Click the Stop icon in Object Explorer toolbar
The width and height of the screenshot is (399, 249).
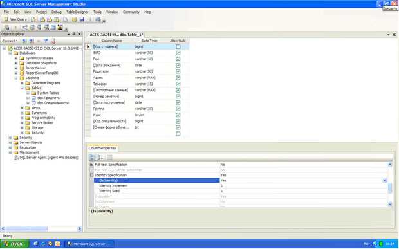39,41
